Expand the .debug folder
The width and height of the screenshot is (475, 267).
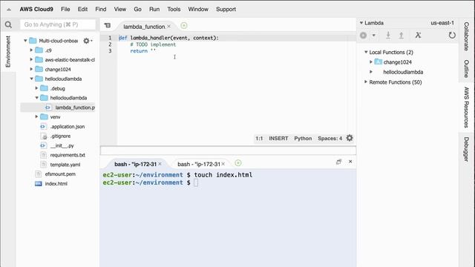point(36,88)
